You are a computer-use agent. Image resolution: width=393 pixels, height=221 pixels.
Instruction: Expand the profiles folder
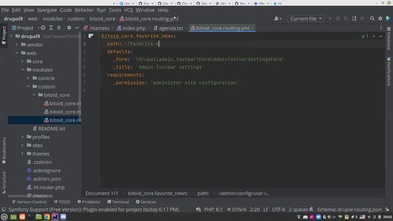(22, 137)
